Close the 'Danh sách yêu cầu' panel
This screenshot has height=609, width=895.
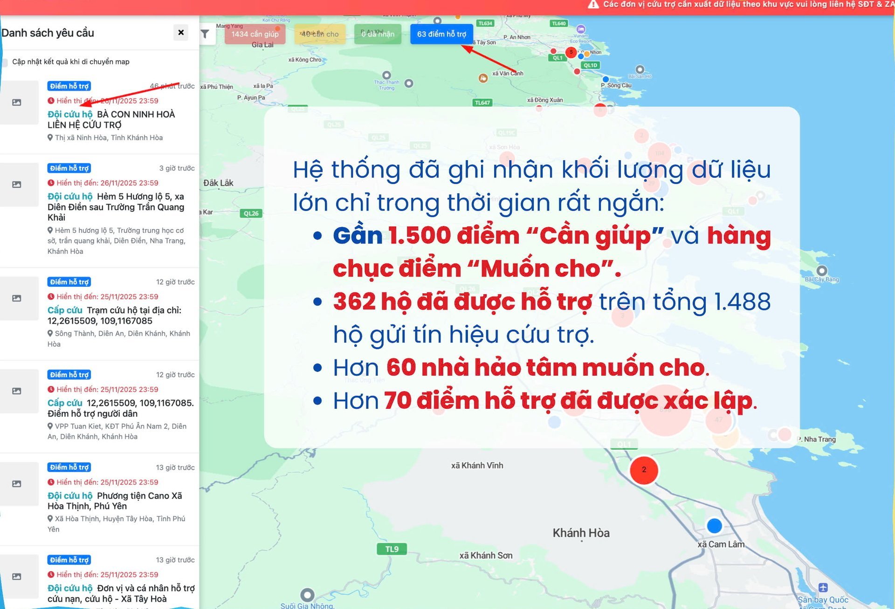coord(181,33)
